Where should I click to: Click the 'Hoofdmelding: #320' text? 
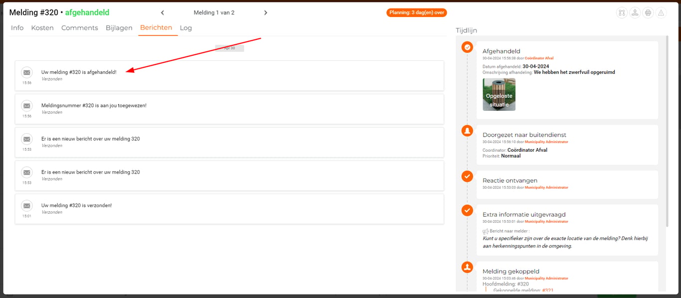(x=506, y=284)
